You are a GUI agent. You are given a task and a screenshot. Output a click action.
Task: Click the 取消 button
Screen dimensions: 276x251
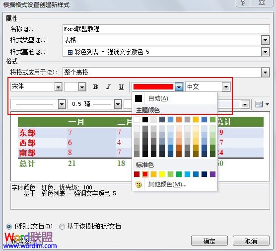click(x=251, y=241)
